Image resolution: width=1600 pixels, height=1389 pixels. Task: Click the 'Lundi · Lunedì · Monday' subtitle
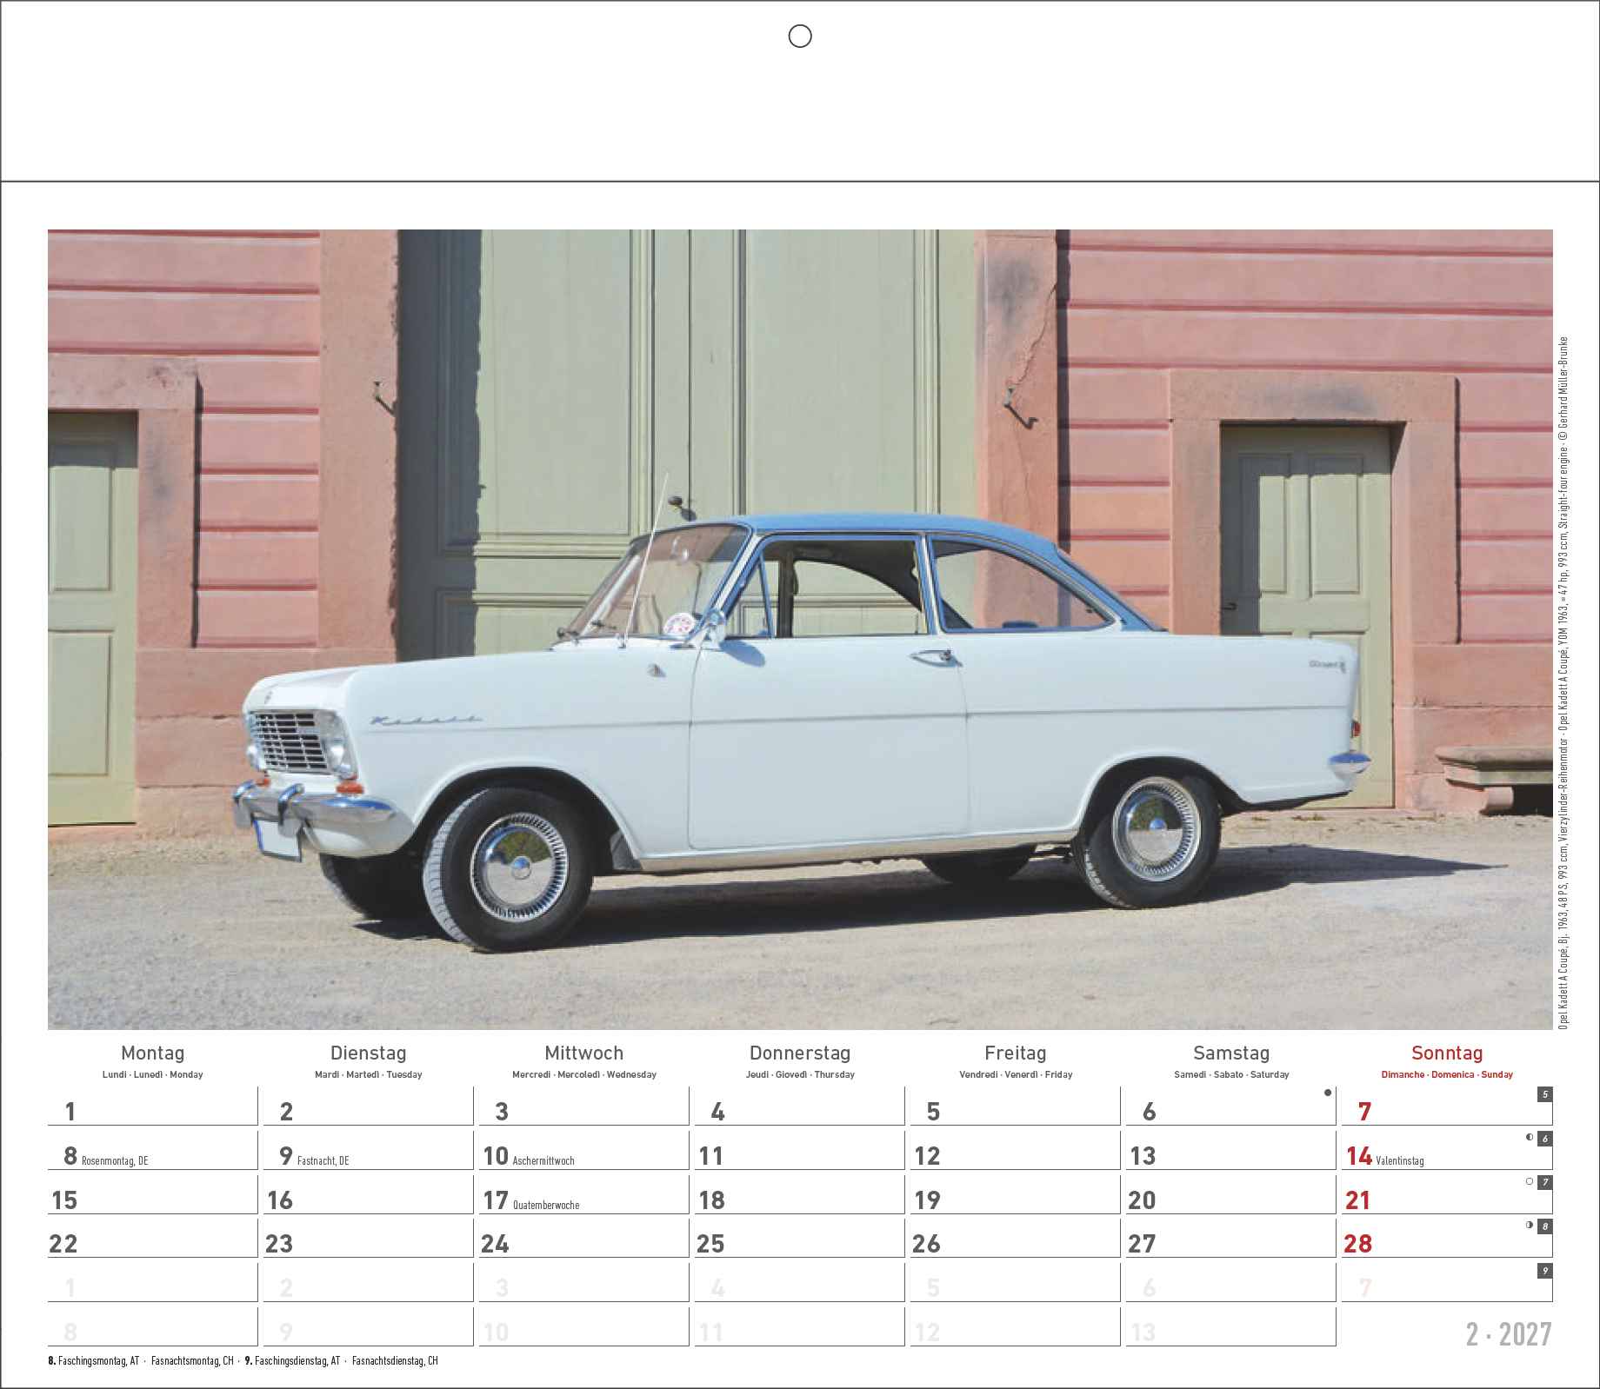click(152, 1075)
